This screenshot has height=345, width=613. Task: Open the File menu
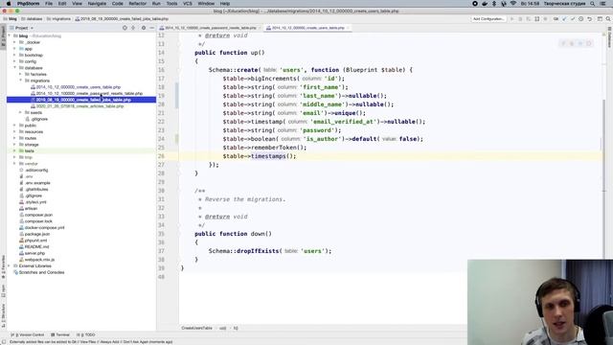tap(49, 4)
